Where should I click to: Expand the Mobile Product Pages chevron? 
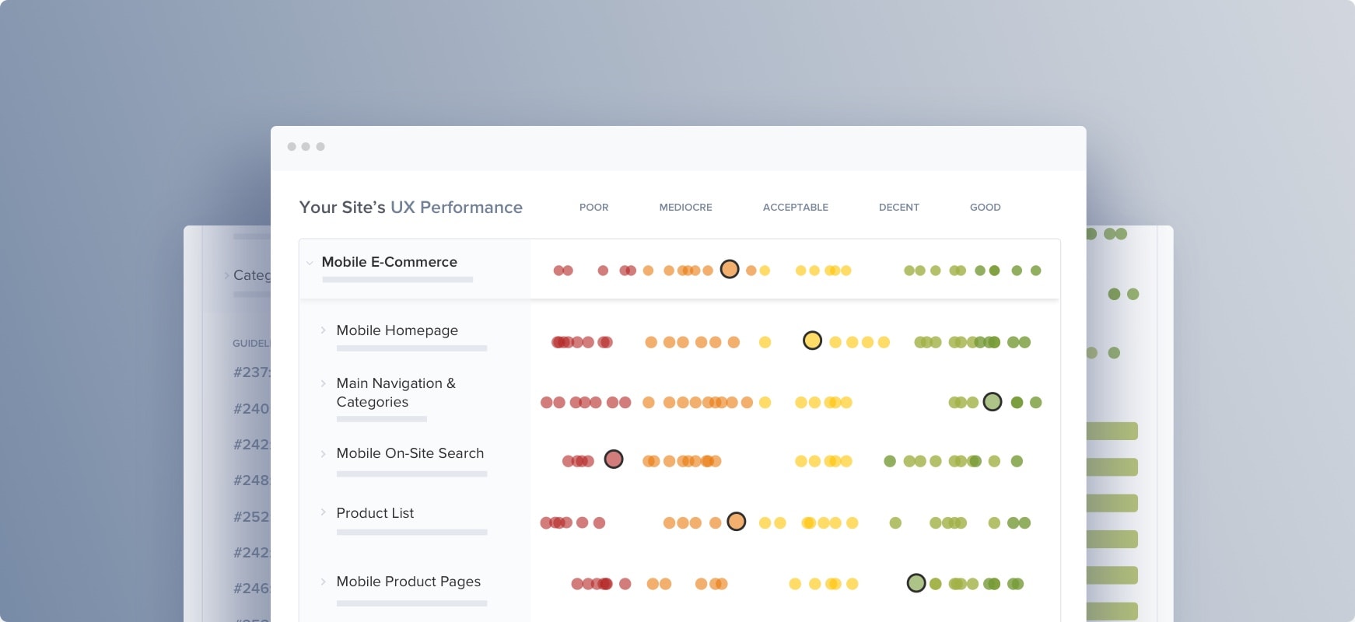pyautogui.click(x=323, y=582)
